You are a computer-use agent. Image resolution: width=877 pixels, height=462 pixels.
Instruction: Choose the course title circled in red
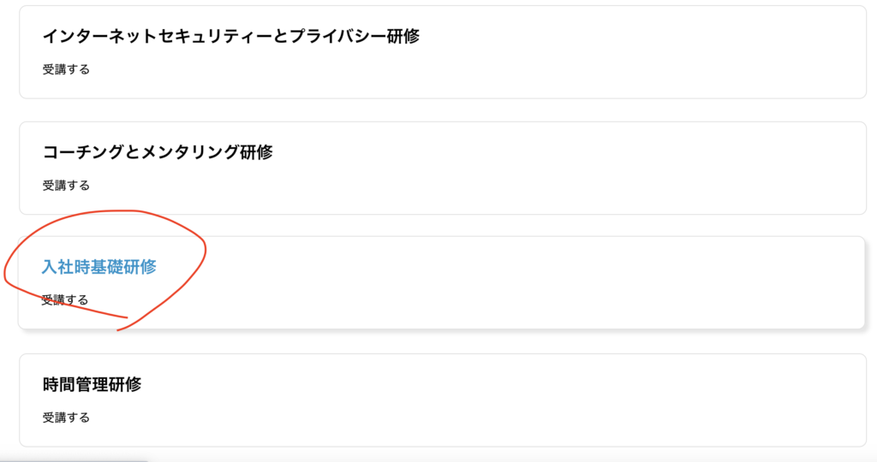coord(98,267)
